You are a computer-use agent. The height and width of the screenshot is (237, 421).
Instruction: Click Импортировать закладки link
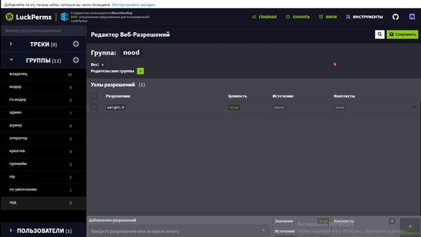coord(134,5)
